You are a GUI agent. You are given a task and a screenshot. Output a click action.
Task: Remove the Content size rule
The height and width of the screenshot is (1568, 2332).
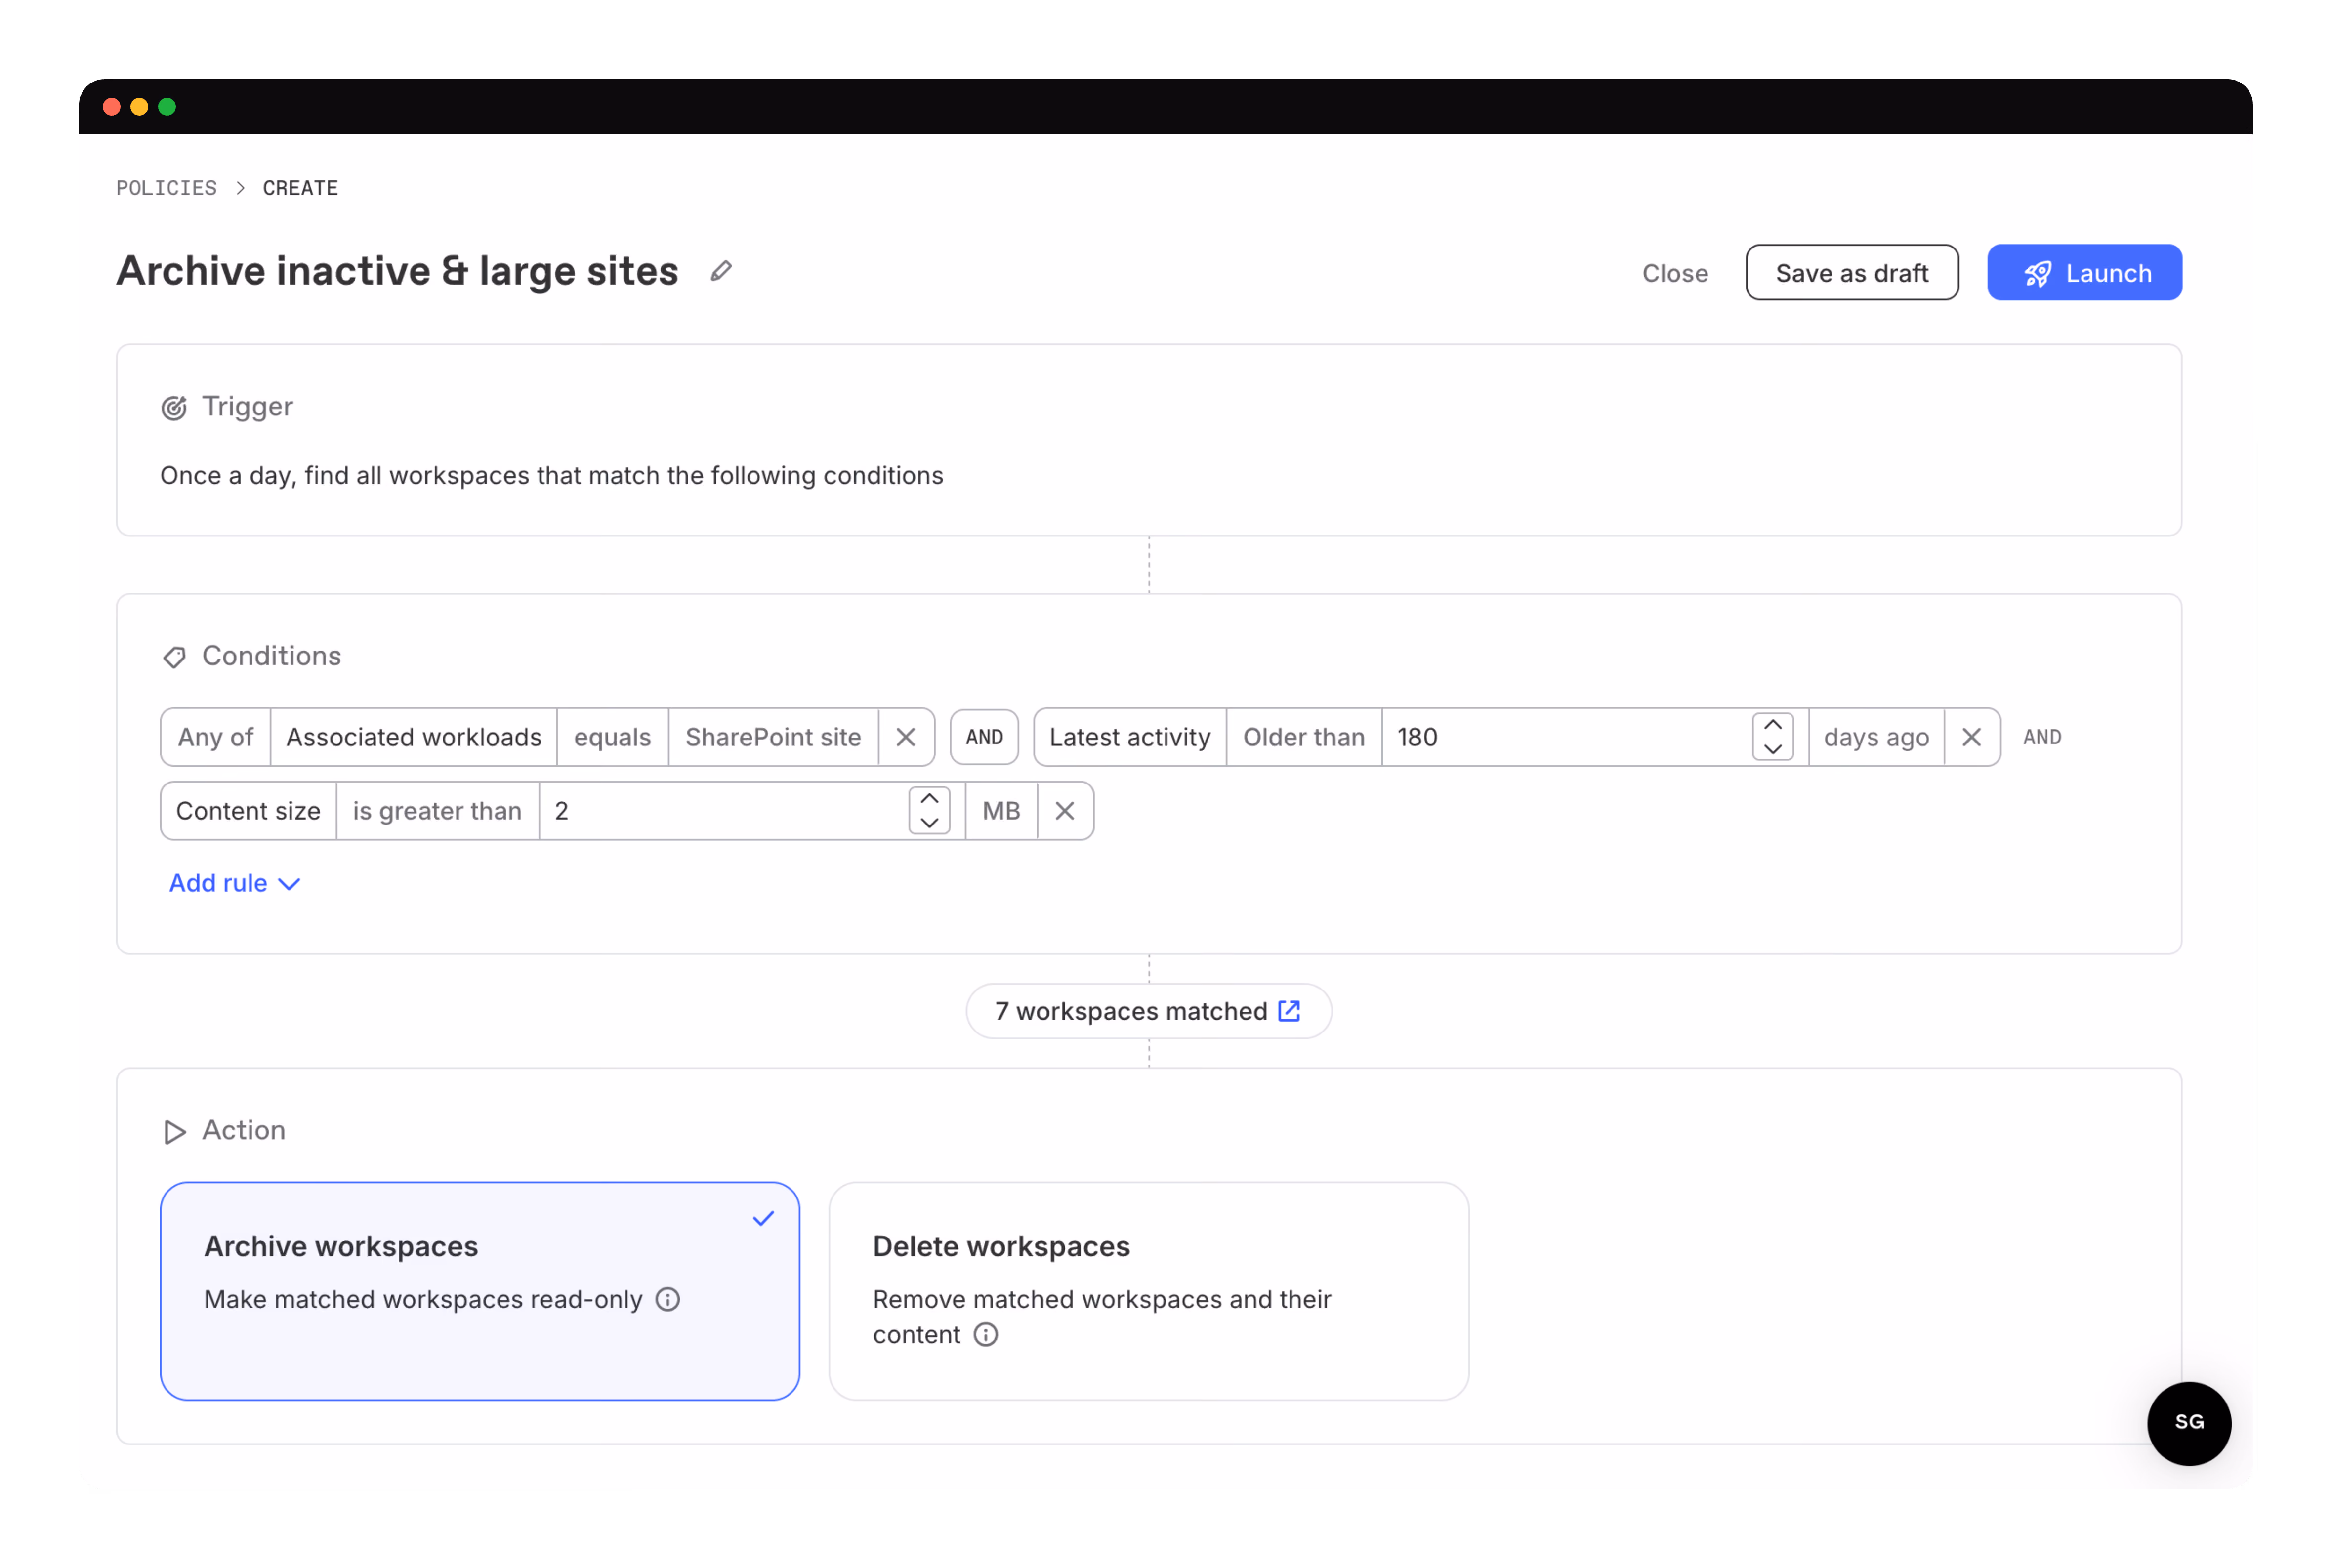pyautogui.click(x=1065, y=811)
